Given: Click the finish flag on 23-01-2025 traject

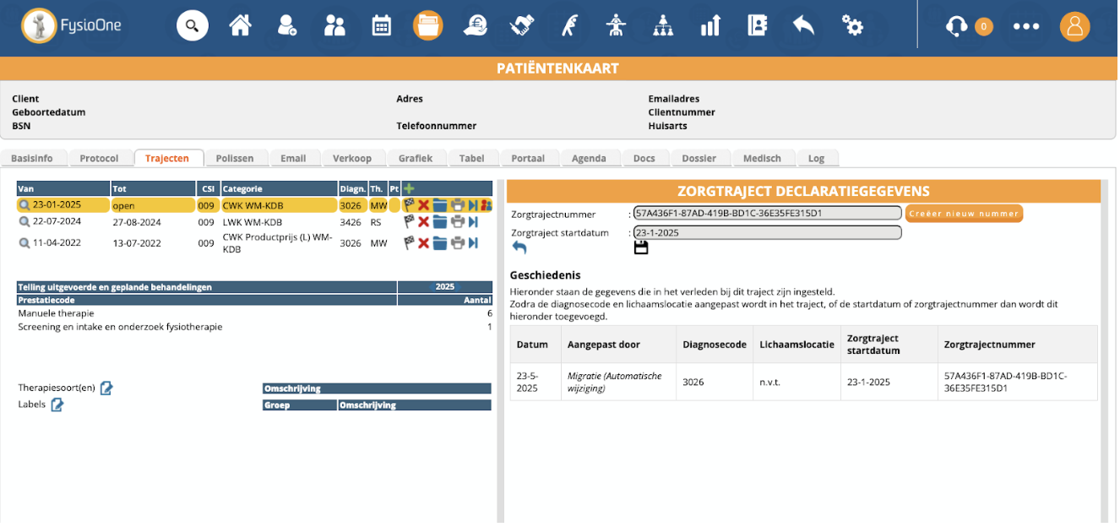Looking at the screenshot, I should coord(409,205).
